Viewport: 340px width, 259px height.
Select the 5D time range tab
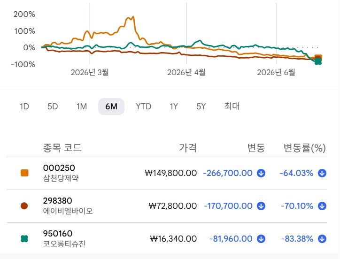(x=53, y=107)
